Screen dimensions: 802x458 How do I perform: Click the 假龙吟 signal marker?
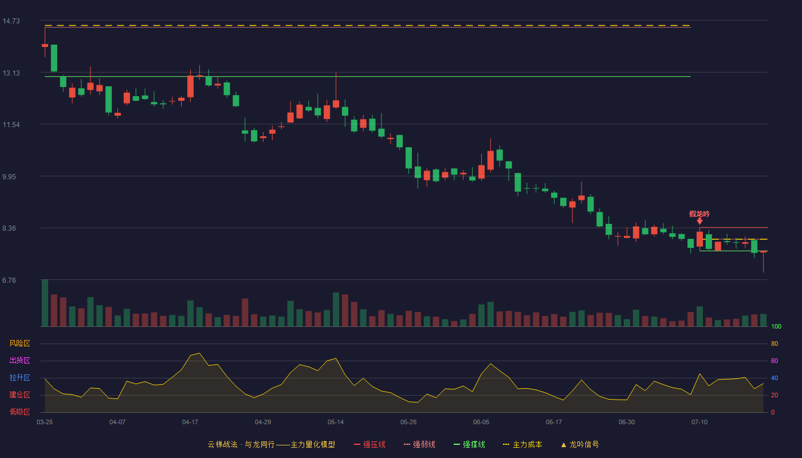tap(699, 214)
